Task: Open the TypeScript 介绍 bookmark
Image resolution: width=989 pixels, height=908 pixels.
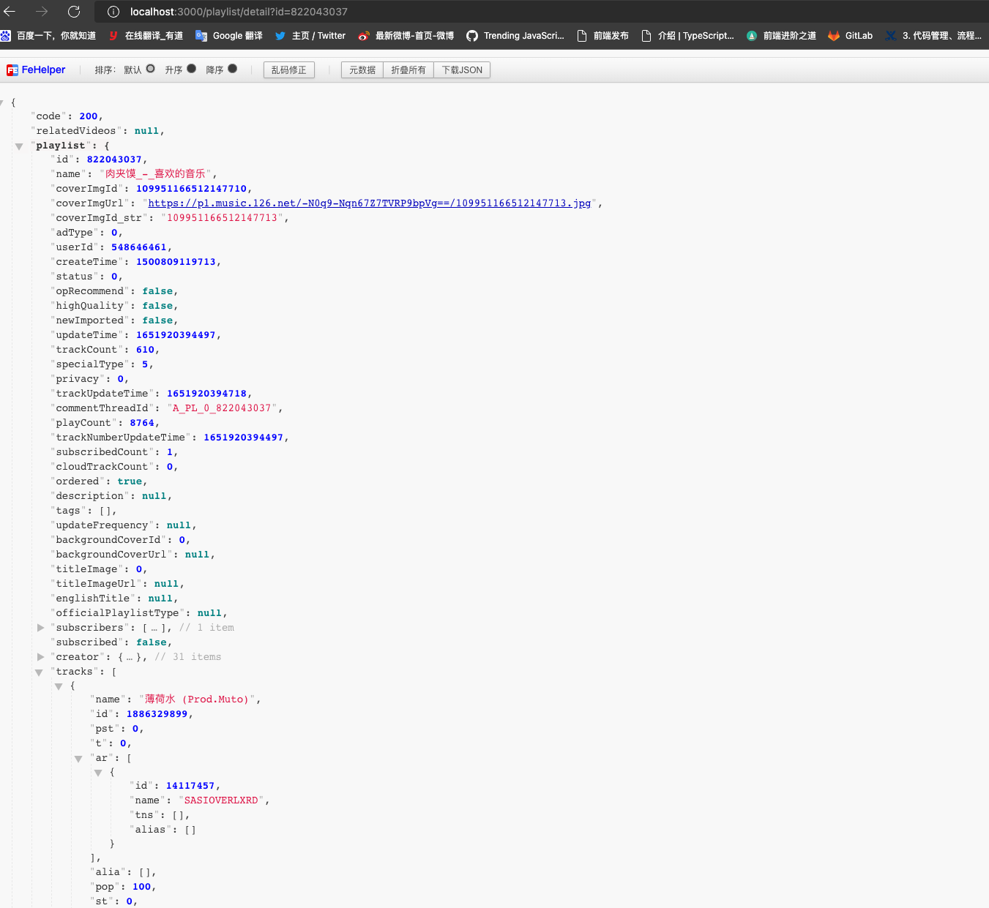Action: click(688, 35)
